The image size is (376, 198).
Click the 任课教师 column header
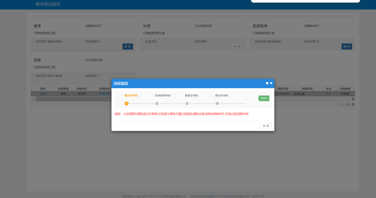tap(345, 89)
